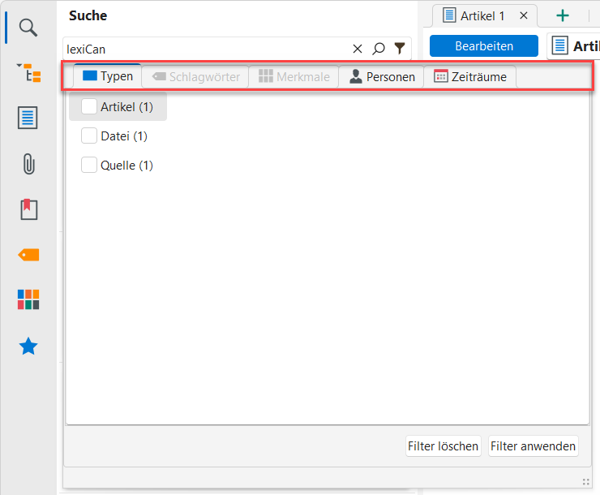Check the Quelle (1) checkbox
This screenshot has height=495, width=600.
click(89, 166)
